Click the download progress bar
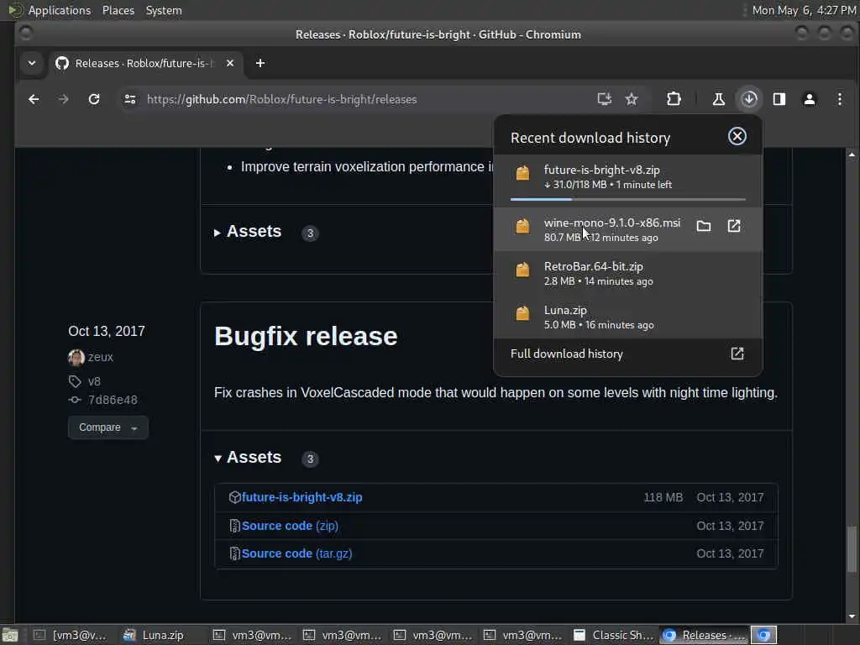Screen dimensions: 860x645 [628, 200]
